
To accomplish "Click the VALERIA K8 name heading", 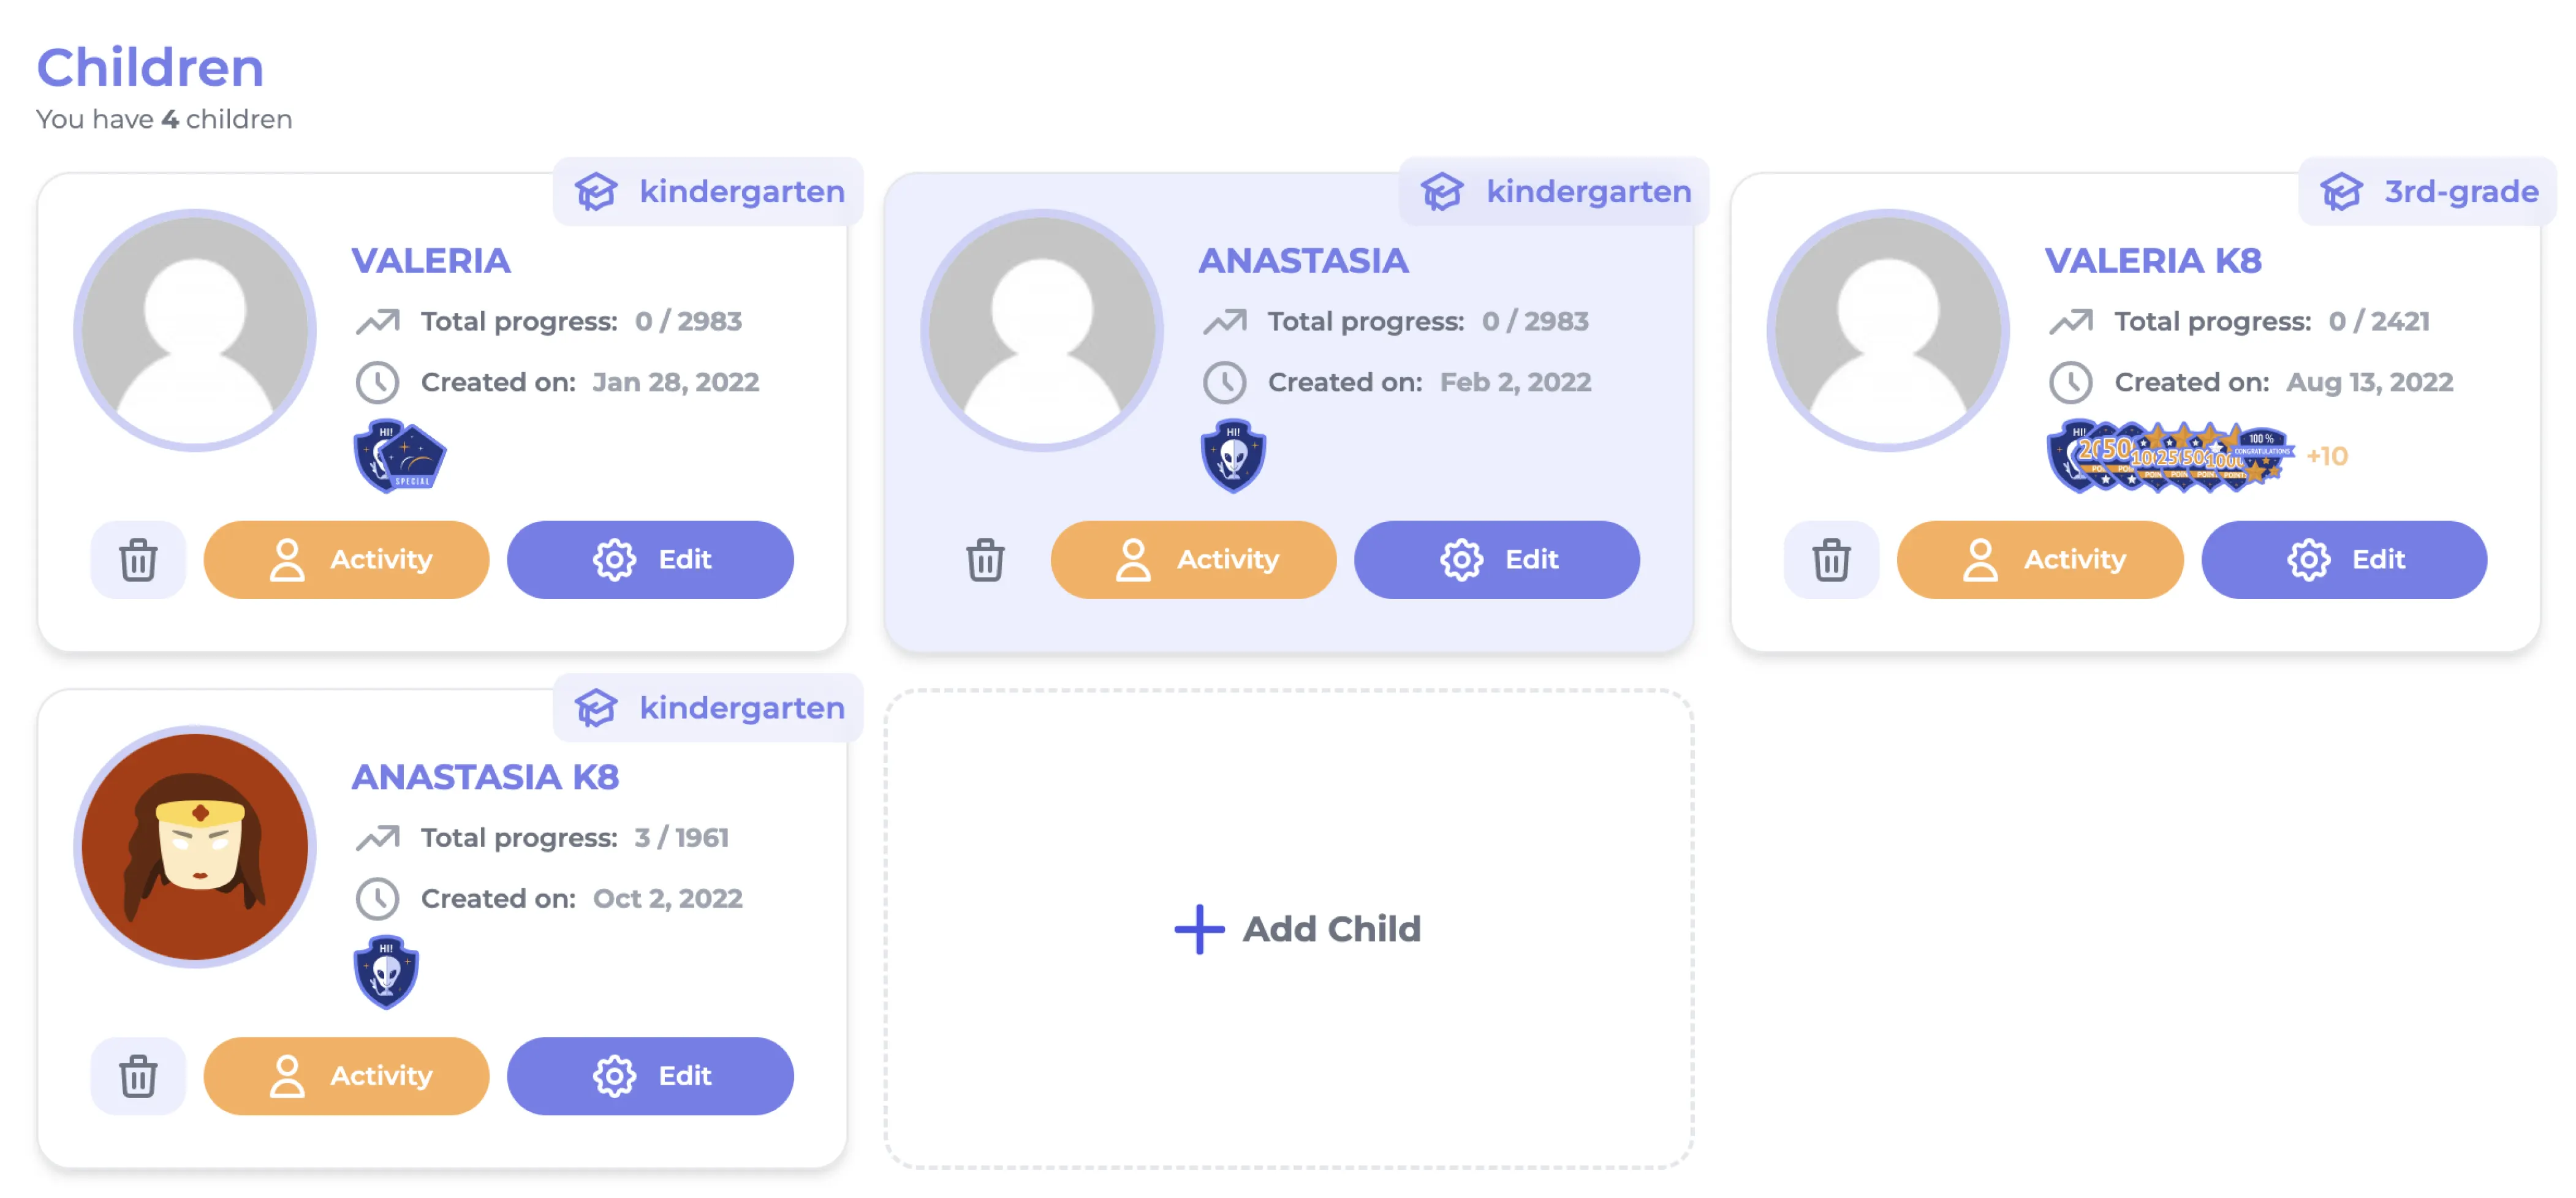I will pos(2152,261).
